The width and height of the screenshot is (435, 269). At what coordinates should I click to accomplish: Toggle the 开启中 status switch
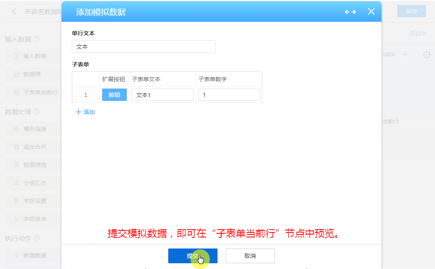418,34
